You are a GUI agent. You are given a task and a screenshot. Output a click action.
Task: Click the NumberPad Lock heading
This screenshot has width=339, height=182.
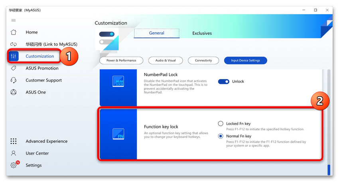pos(161,75)
